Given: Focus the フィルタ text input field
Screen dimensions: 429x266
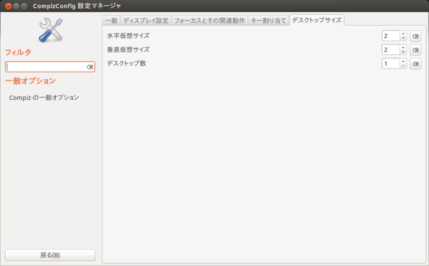Looking at the screenshot, I should click(46, 67).
